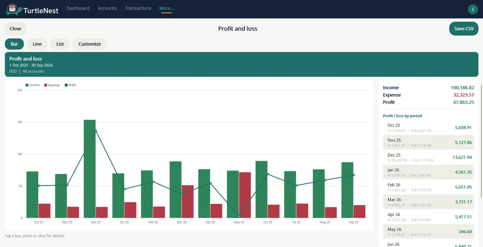Save the report as CSV
Image resolution: width=483 pixels, height=247 pixels.
click(464, 29)
